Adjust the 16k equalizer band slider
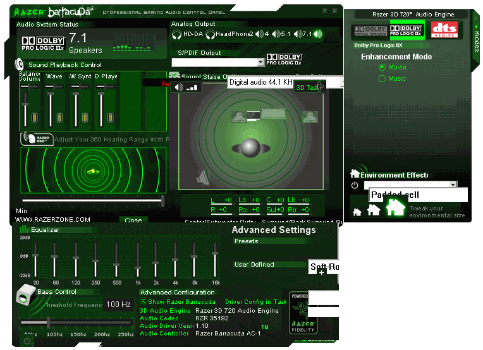The height and width of the screenshot is (350, 483). pyautogui.click(x=215, y=259)
